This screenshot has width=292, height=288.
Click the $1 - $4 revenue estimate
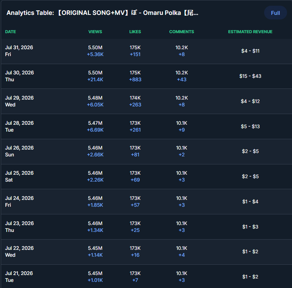pyautogui.click(x=250, y=201)
